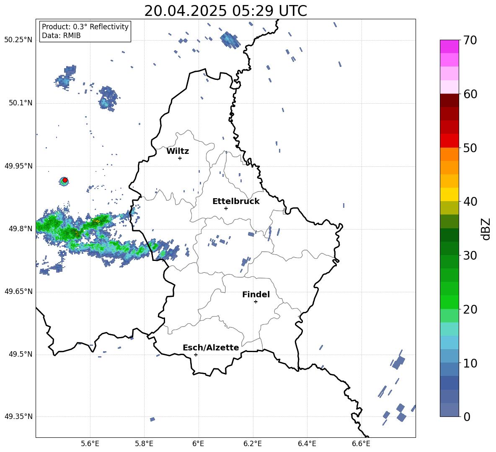The height and width of the screenshot is (452, 496).
Task: Click the 6.2°E longitude tick label
Action: click(x=253, y=444)
